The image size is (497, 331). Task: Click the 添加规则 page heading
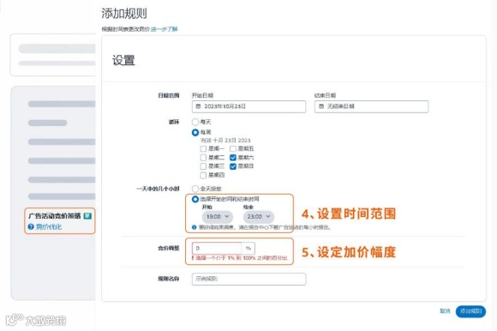124,14
